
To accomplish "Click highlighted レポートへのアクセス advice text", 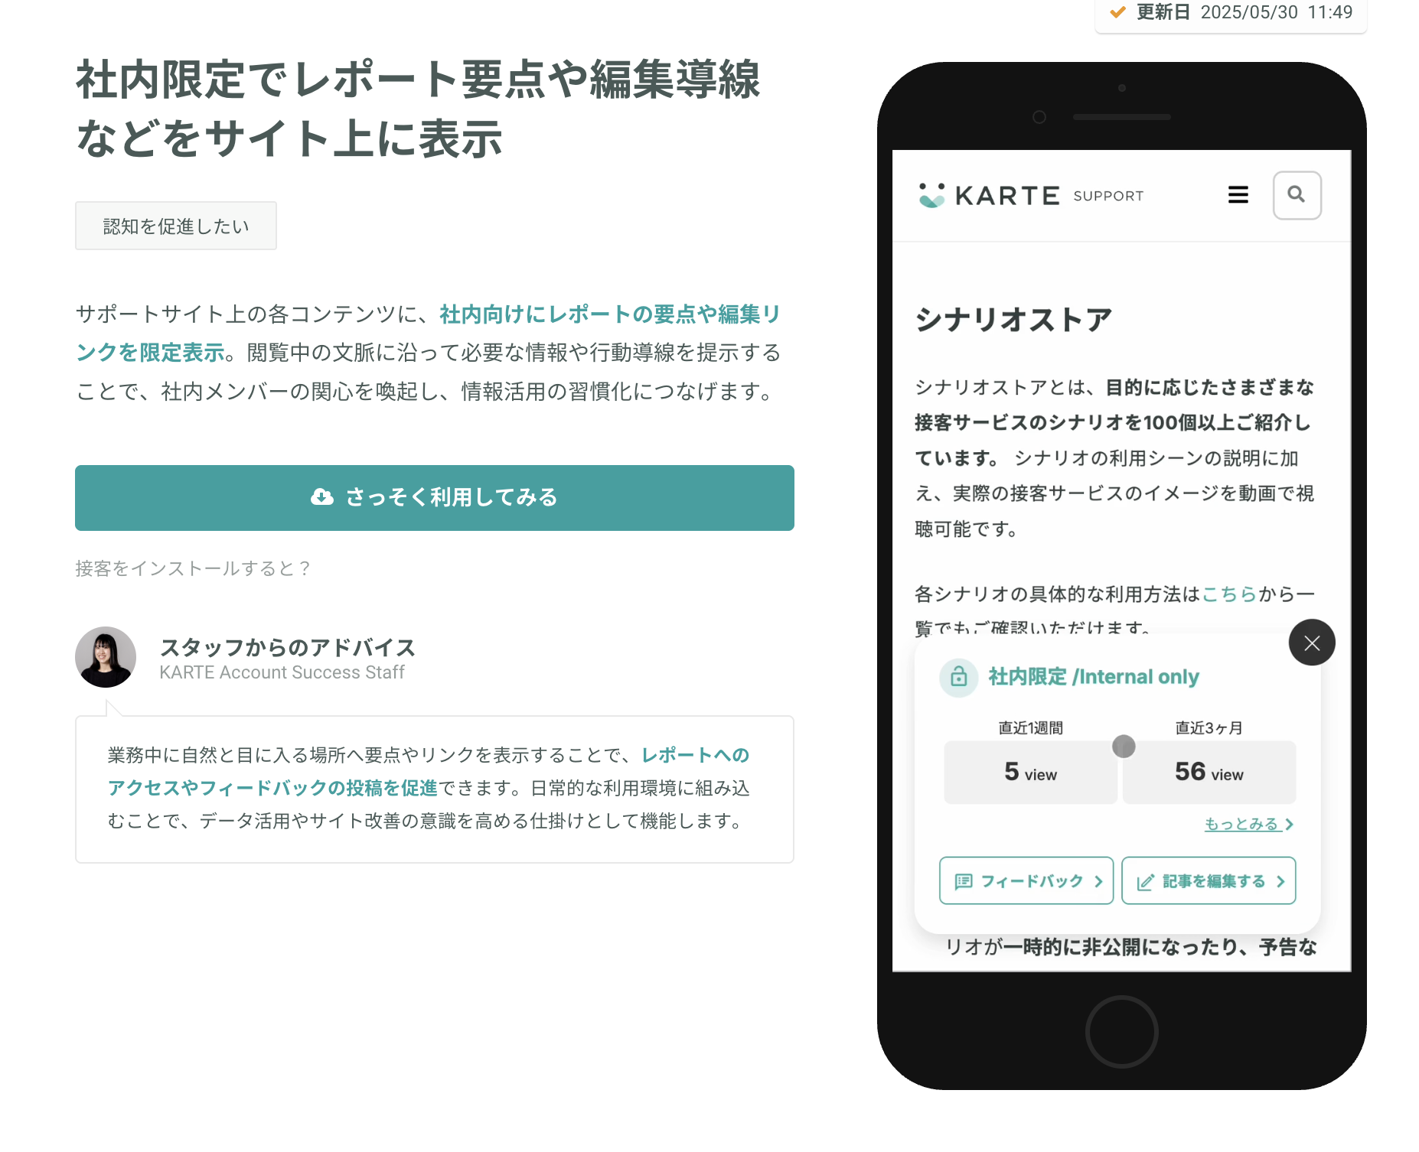I will [x=428, y=771].
